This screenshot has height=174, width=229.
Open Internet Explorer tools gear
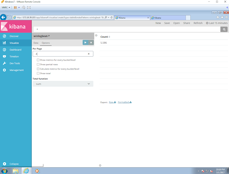click(226, 17)
